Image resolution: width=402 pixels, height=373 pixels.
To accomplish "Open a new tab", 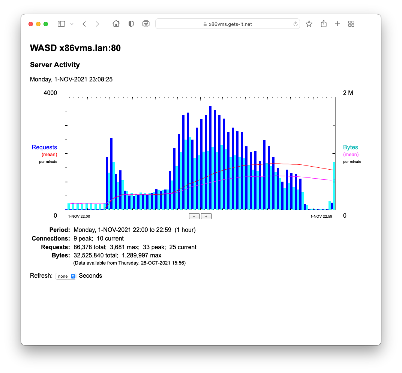I will [x=337, y=24].
